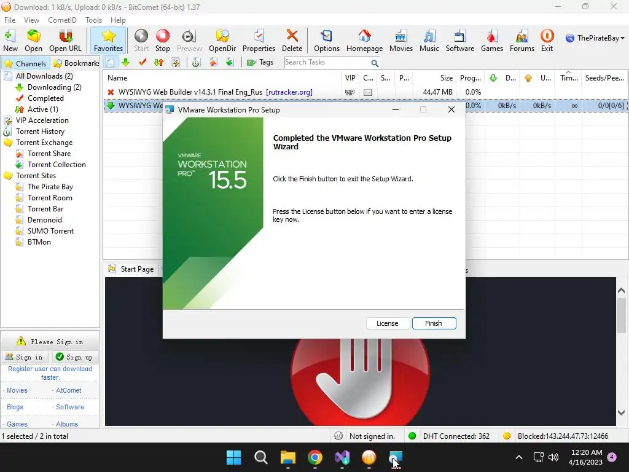
Task: Click the Stop task toolbar icon
Action: pyautogui.click(x=162, y=41)
